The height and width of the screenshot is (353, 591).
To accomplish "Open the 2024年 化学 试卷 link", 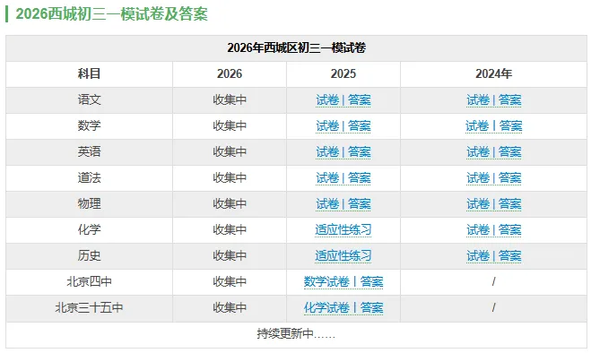I will tap(478, 229).
